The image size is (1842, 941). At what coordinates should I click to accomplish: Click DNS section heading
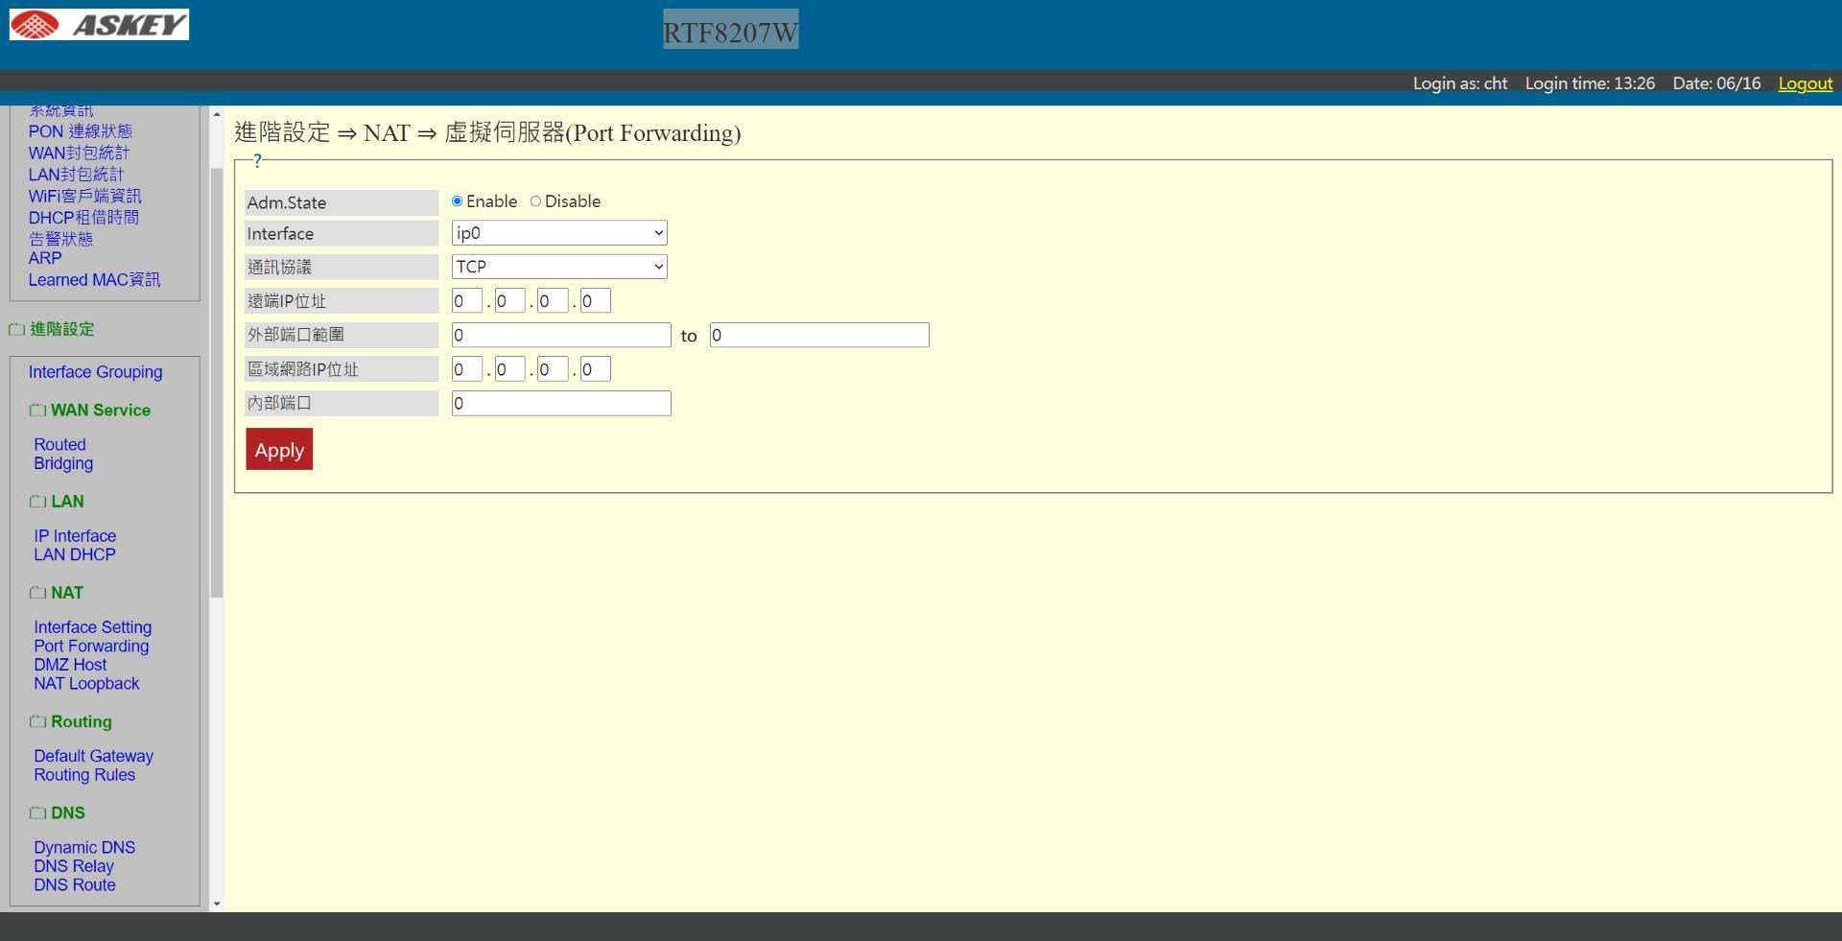pos(68,812)
